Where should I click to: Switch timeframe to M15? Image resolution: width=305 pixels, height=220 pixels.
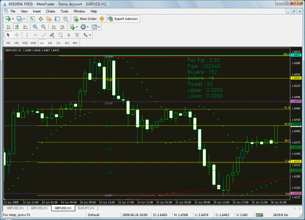click(25, 43)
